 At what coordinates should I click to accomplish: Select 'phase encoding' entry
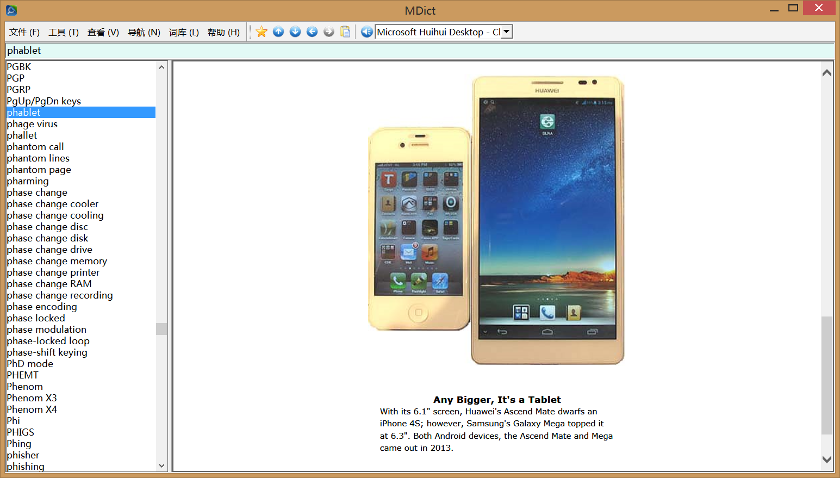pyautogui.click(x=42, y=307)
